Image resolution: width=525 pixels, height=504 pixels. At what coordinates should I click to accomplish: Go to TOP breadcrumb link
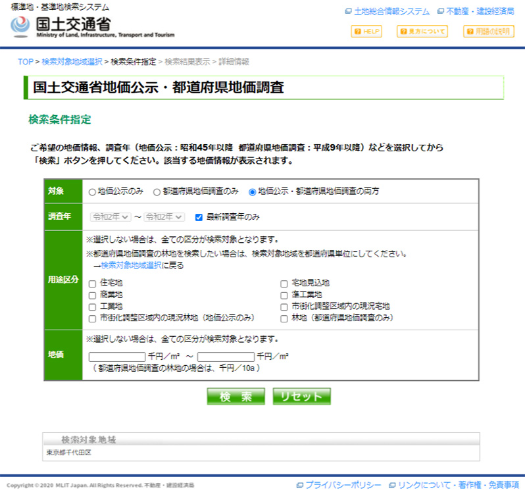[25, 62]
